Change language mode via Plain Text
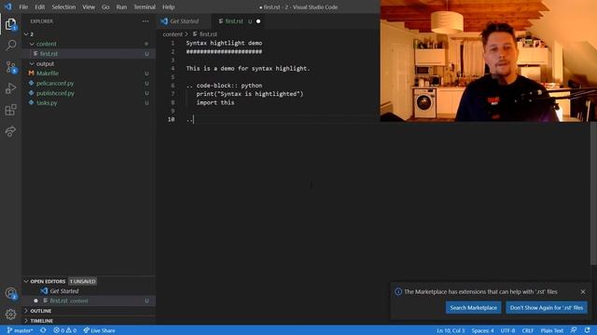This screenshot has width=597, height=335. 551,330
